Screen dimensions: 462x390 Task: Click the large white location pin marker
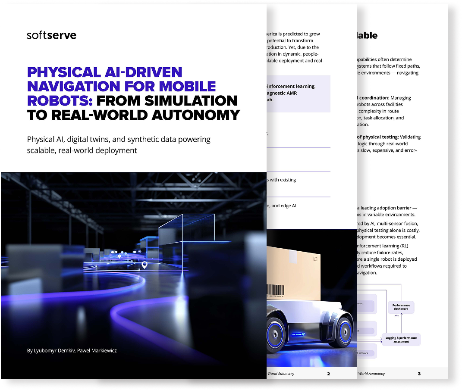pyautogui.click(x=145, y=265)
